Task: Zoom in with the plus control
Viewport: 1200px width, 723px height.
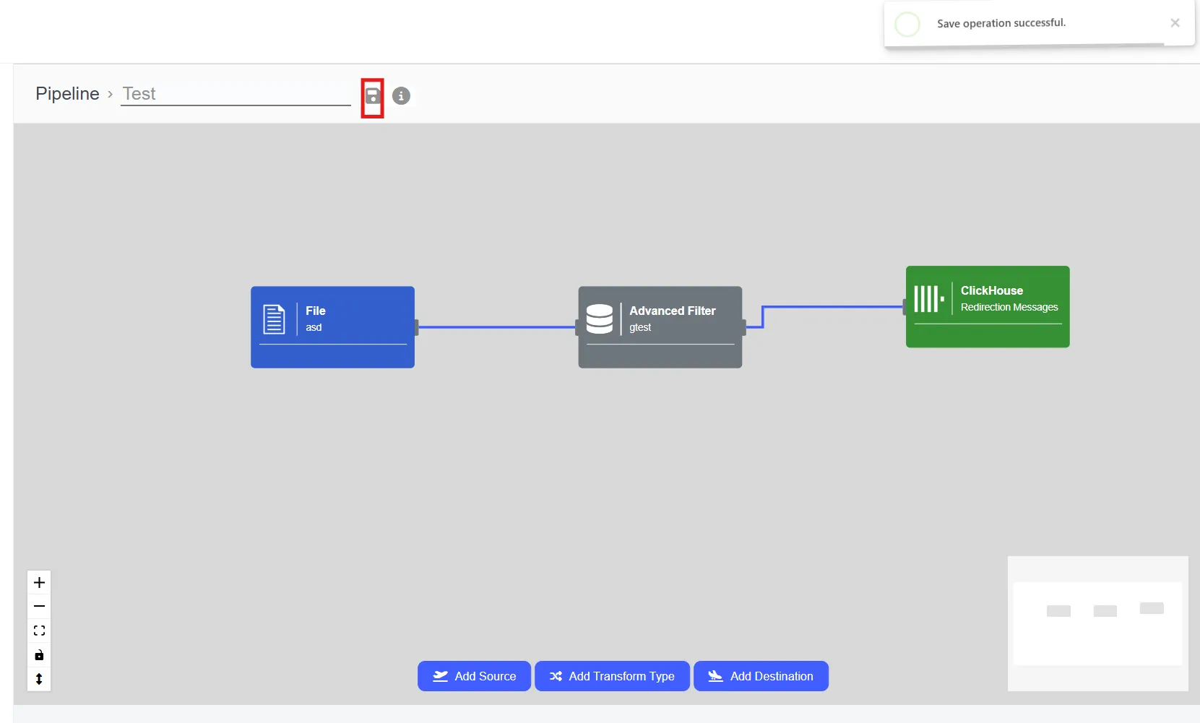Action: 39,582
